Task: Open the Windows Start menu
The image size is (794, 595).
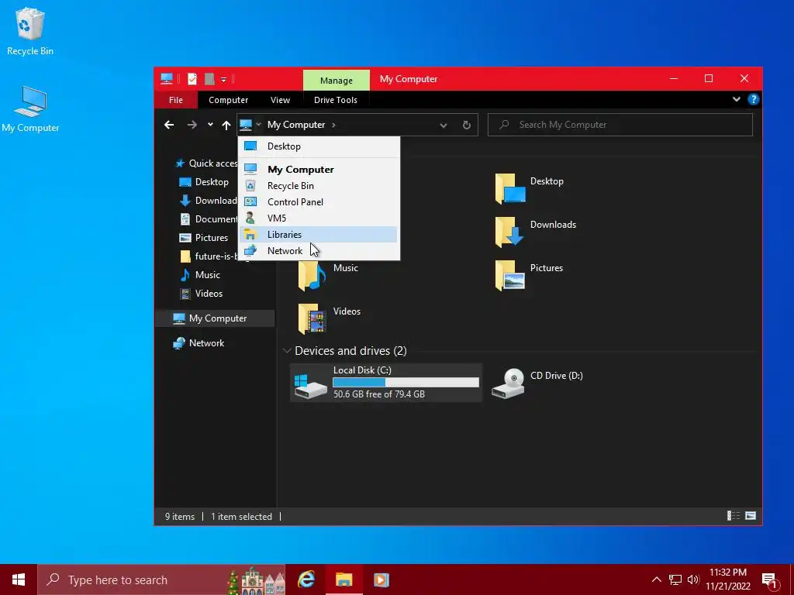Action: [19, 580]
